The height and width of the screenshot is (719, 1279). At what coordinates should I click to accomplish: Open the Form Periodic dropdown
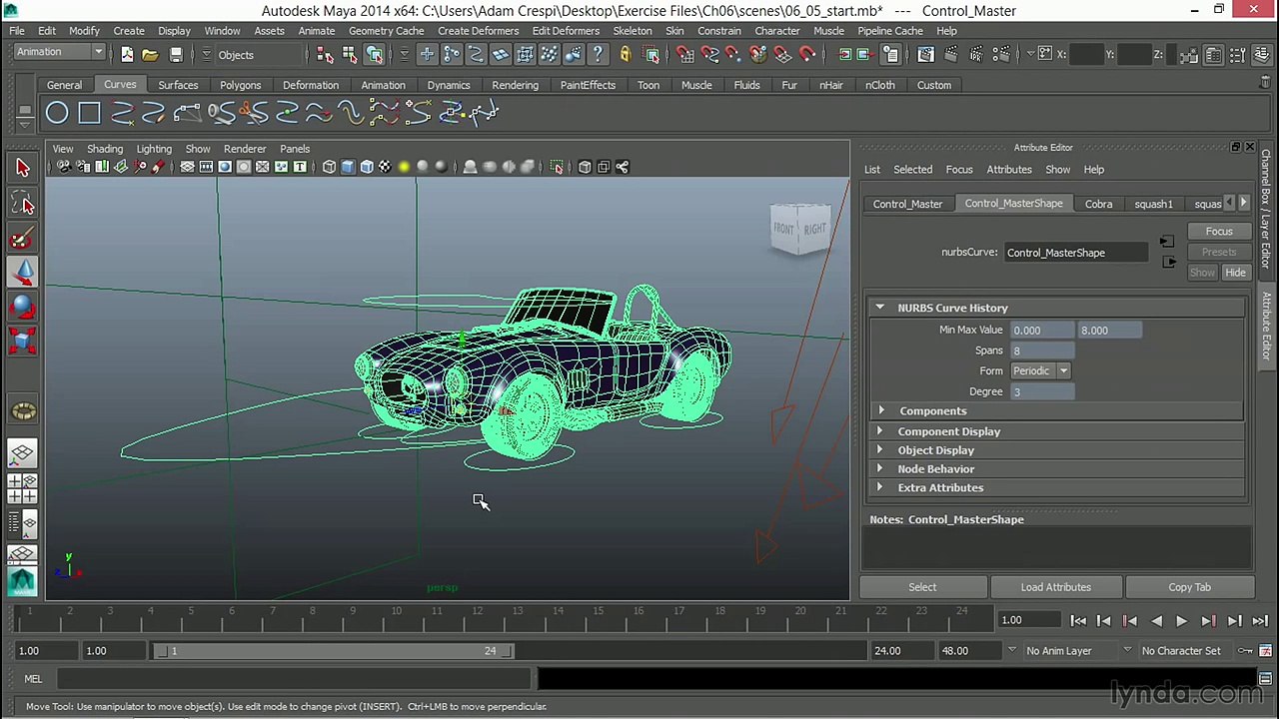coord(1040,370)
